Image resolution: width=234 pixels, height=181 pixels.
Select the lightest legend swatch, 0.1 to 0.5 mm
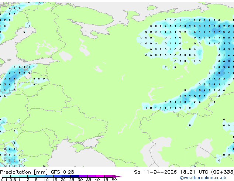pyautogui.click(x=6, y=176)
